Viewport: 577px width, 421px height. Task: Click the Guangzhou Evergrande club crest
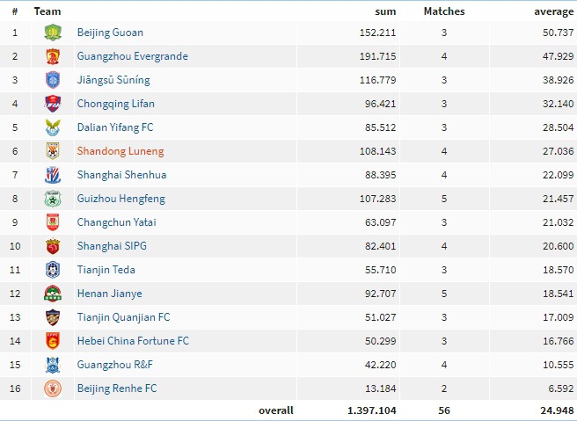53,56
